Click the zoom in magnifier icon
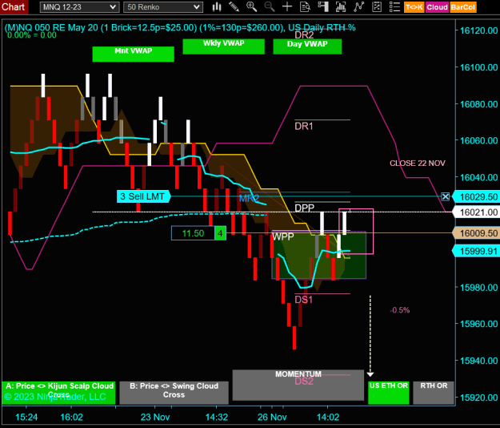500x428 pixels. [x=251, y=6]
